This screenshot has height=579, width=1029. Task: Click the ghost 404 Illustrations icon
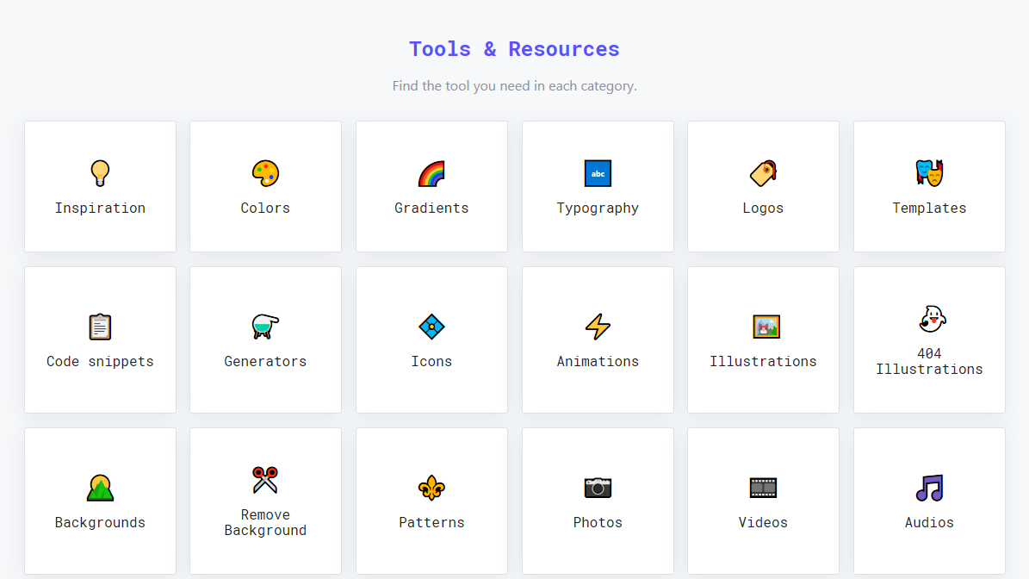[932, 319]
